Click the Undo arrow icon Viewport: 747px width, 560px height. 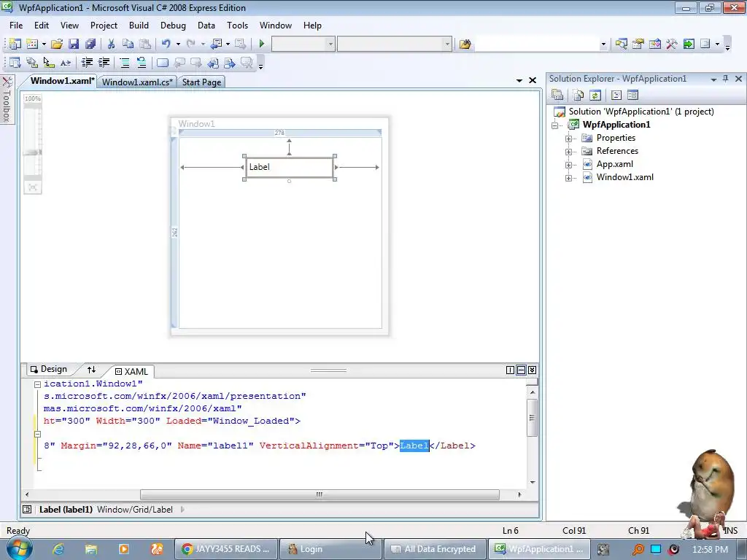point(166,44)
